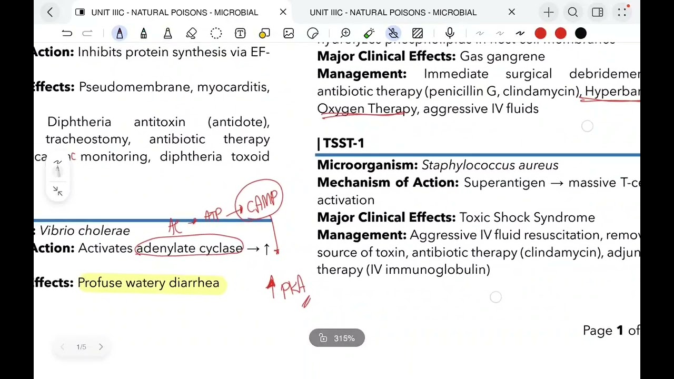Click the highlighted 'Profuse watery diarrhea' text
This screenshot has height=379, width=674.
[148, 283]
